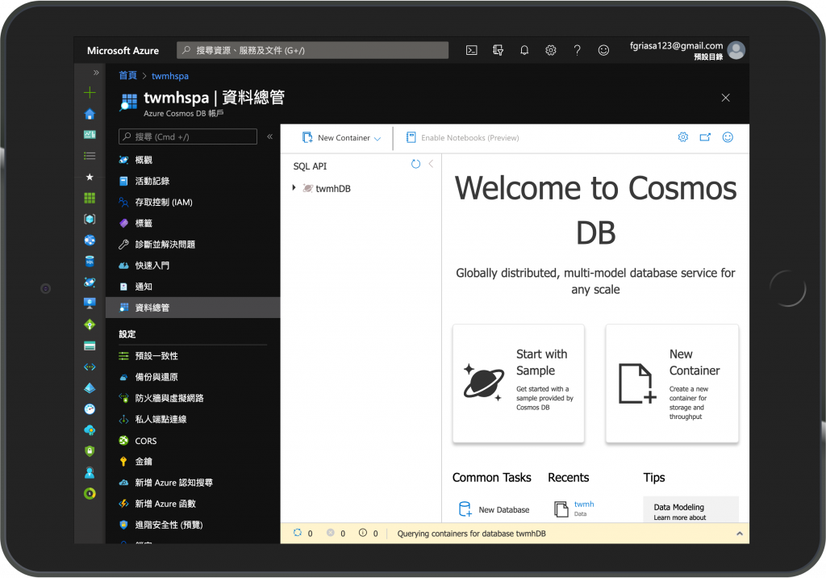Open the Dashboard icon in sidebar
Screen dimensions: 826x578
pyautogui.click(x=90, y=135)
